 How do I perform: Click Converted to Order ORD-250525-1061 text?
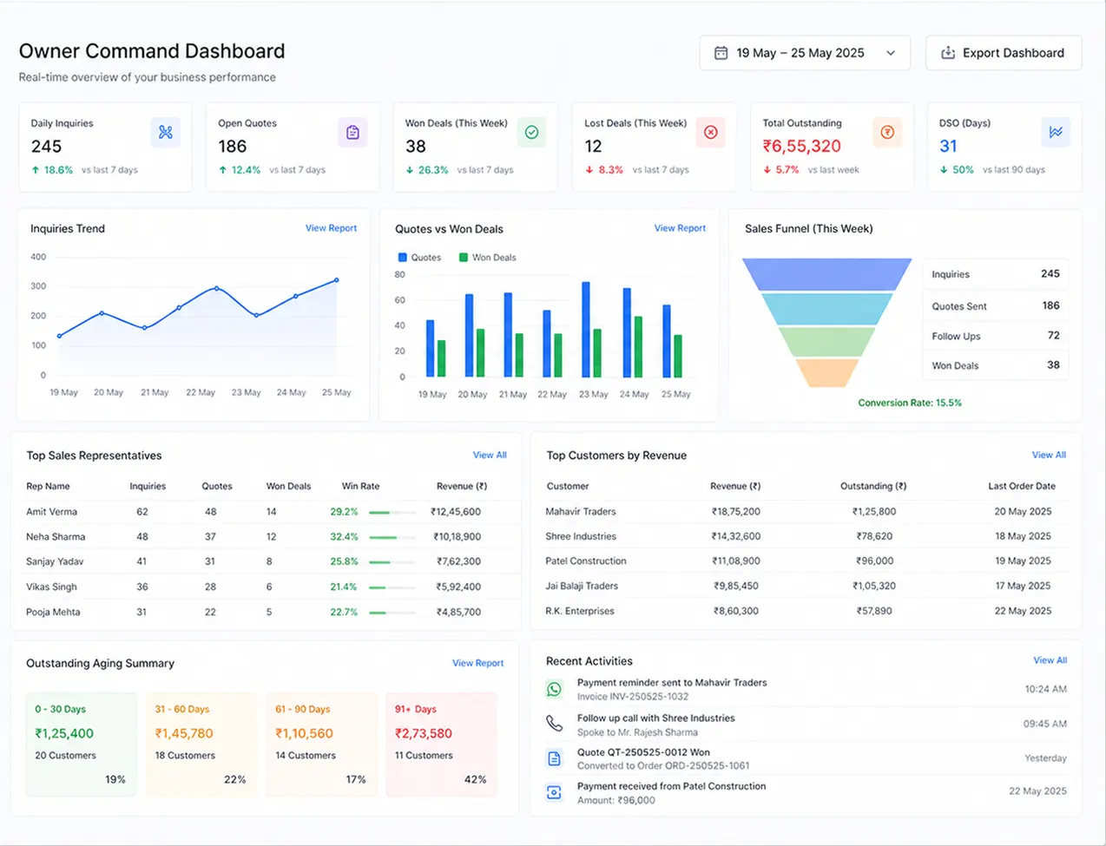pyautogui.click(x=663, y=766)
